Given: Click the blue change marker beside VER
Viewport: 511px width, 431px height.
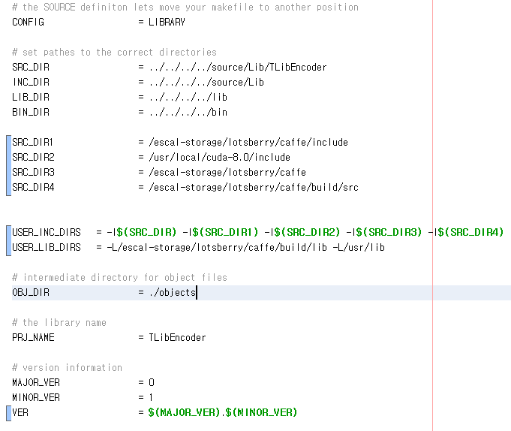Looking at the screenshot, I should tap(9, 414).
